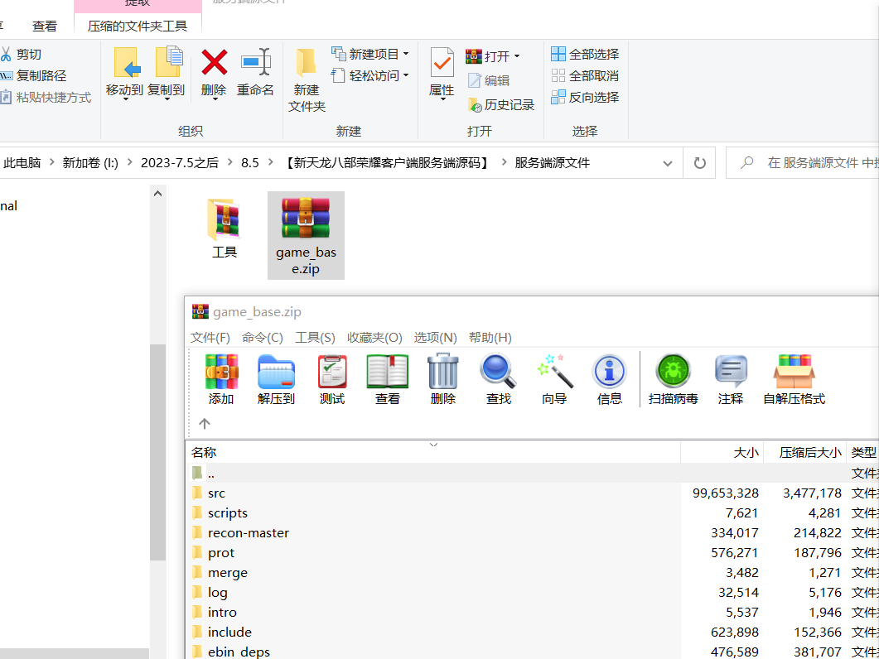Click Select all (全部选择) in ribbon

585,55
